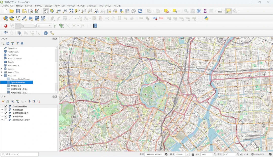Zoom to full extent icon

(71, 11)
